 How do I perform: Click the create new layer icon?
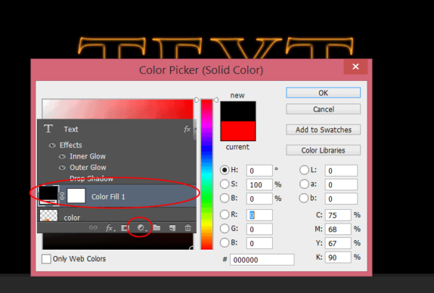(173, 228)
